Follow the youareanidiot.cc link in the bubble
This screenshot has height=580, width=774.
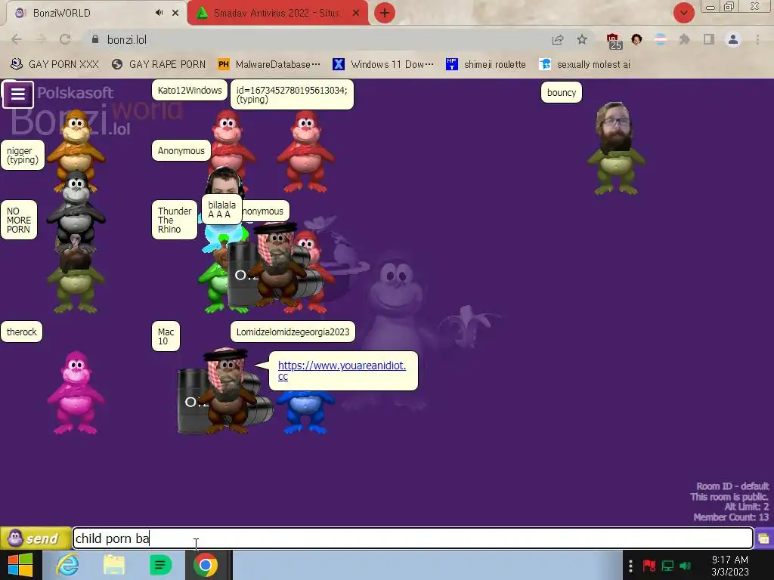tap(342, 370)
